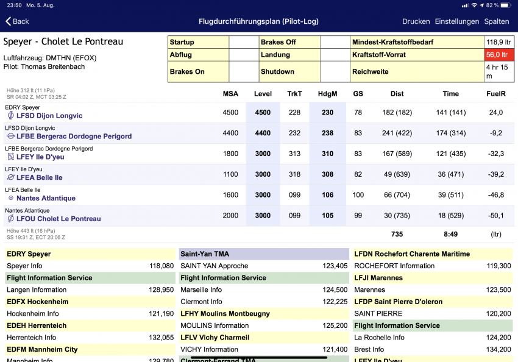
Task: Tap the waypoint icon beside LFEA Belle Ile
Action: pyautogui.click(x=10, y=177)
